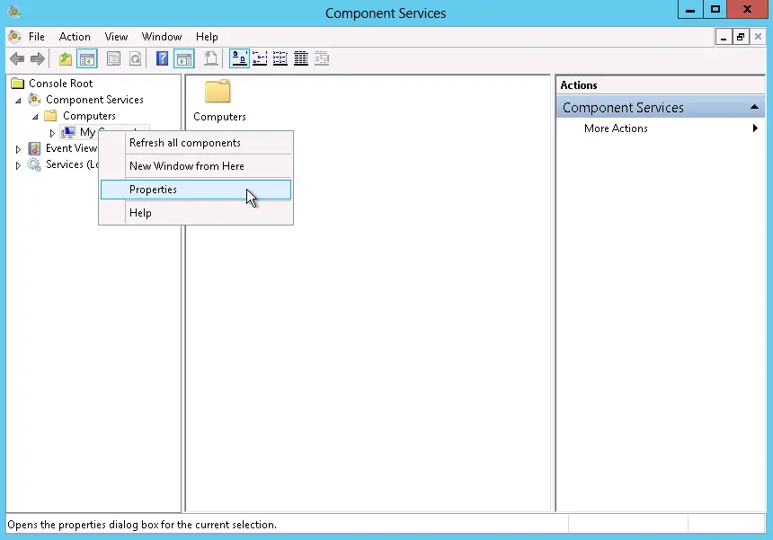This screenshot has width=773, height=540.
Task: Click the Back arrow in toolbar
Action: 17,59
